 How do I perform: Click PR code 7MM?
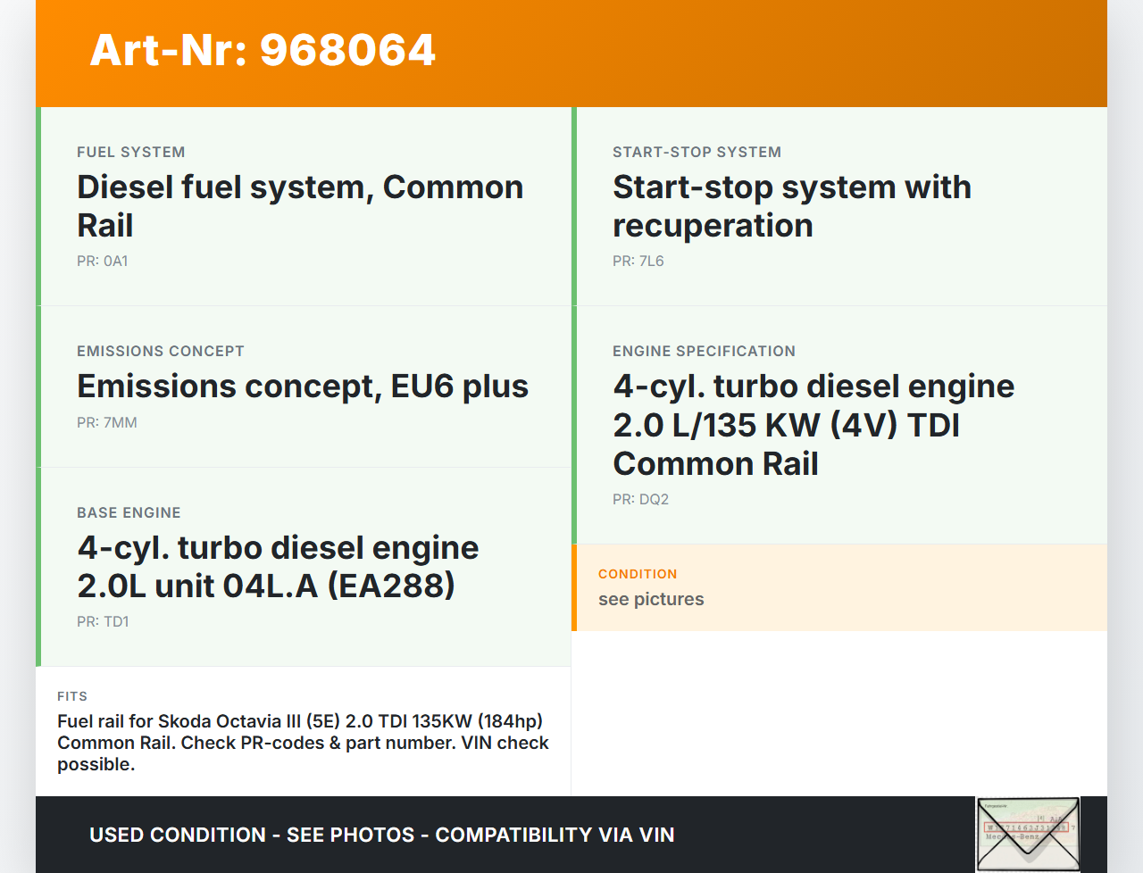tap(106, 423)
